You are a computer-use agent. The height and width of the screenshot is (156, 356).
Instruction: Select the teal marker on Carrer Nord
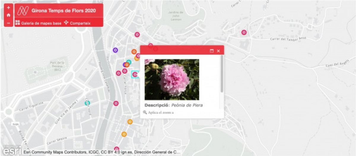click(x=87, y=103)
